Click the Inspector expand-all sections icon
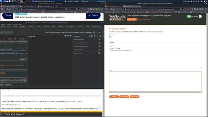This screenshot has height=117, width=208. click(x=95, y=36)
